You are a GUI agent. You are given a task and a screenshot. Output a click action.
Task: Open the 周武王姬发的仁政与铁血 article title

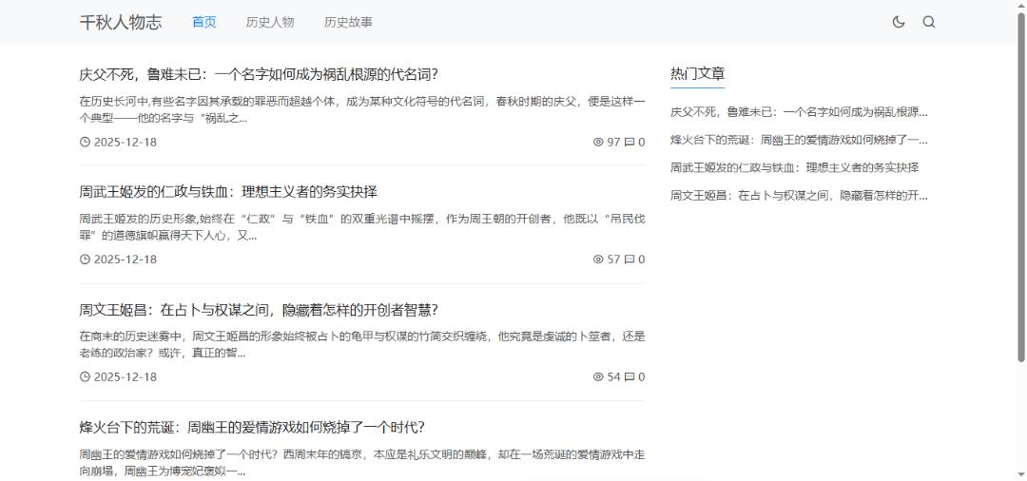tap(228, 191)
